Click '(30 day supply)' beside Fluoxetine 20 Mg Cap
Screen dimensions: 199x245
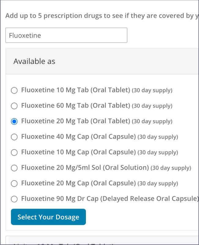point(158,184)
